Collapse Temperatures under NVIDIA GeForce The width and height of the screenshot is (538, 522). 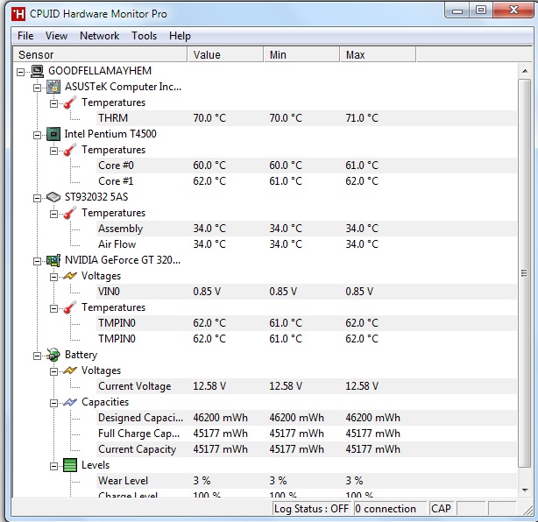(53, 308)
